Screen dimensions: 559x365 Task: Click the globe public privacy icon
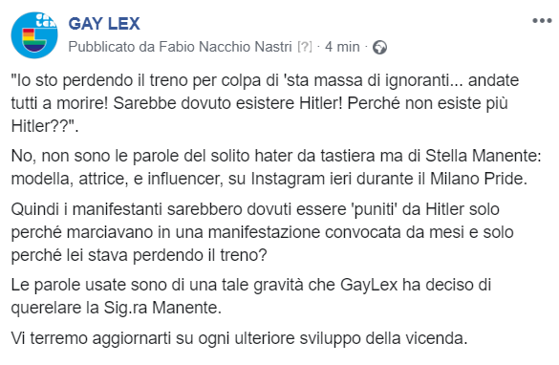coord(379,48)
